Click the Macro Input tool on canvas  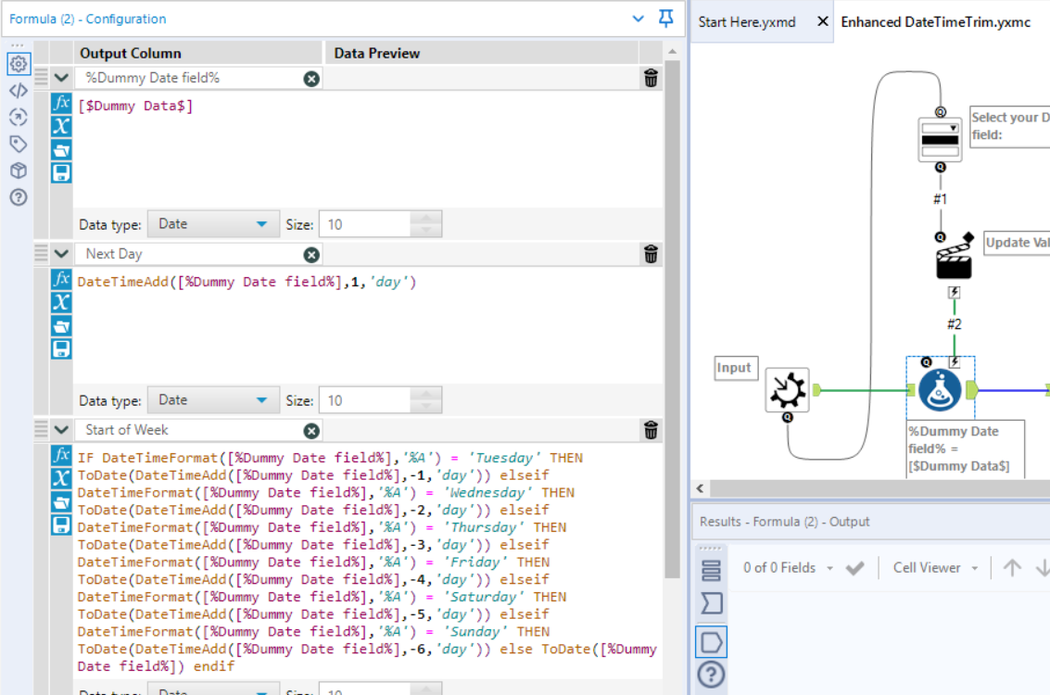tap(787, 390)
